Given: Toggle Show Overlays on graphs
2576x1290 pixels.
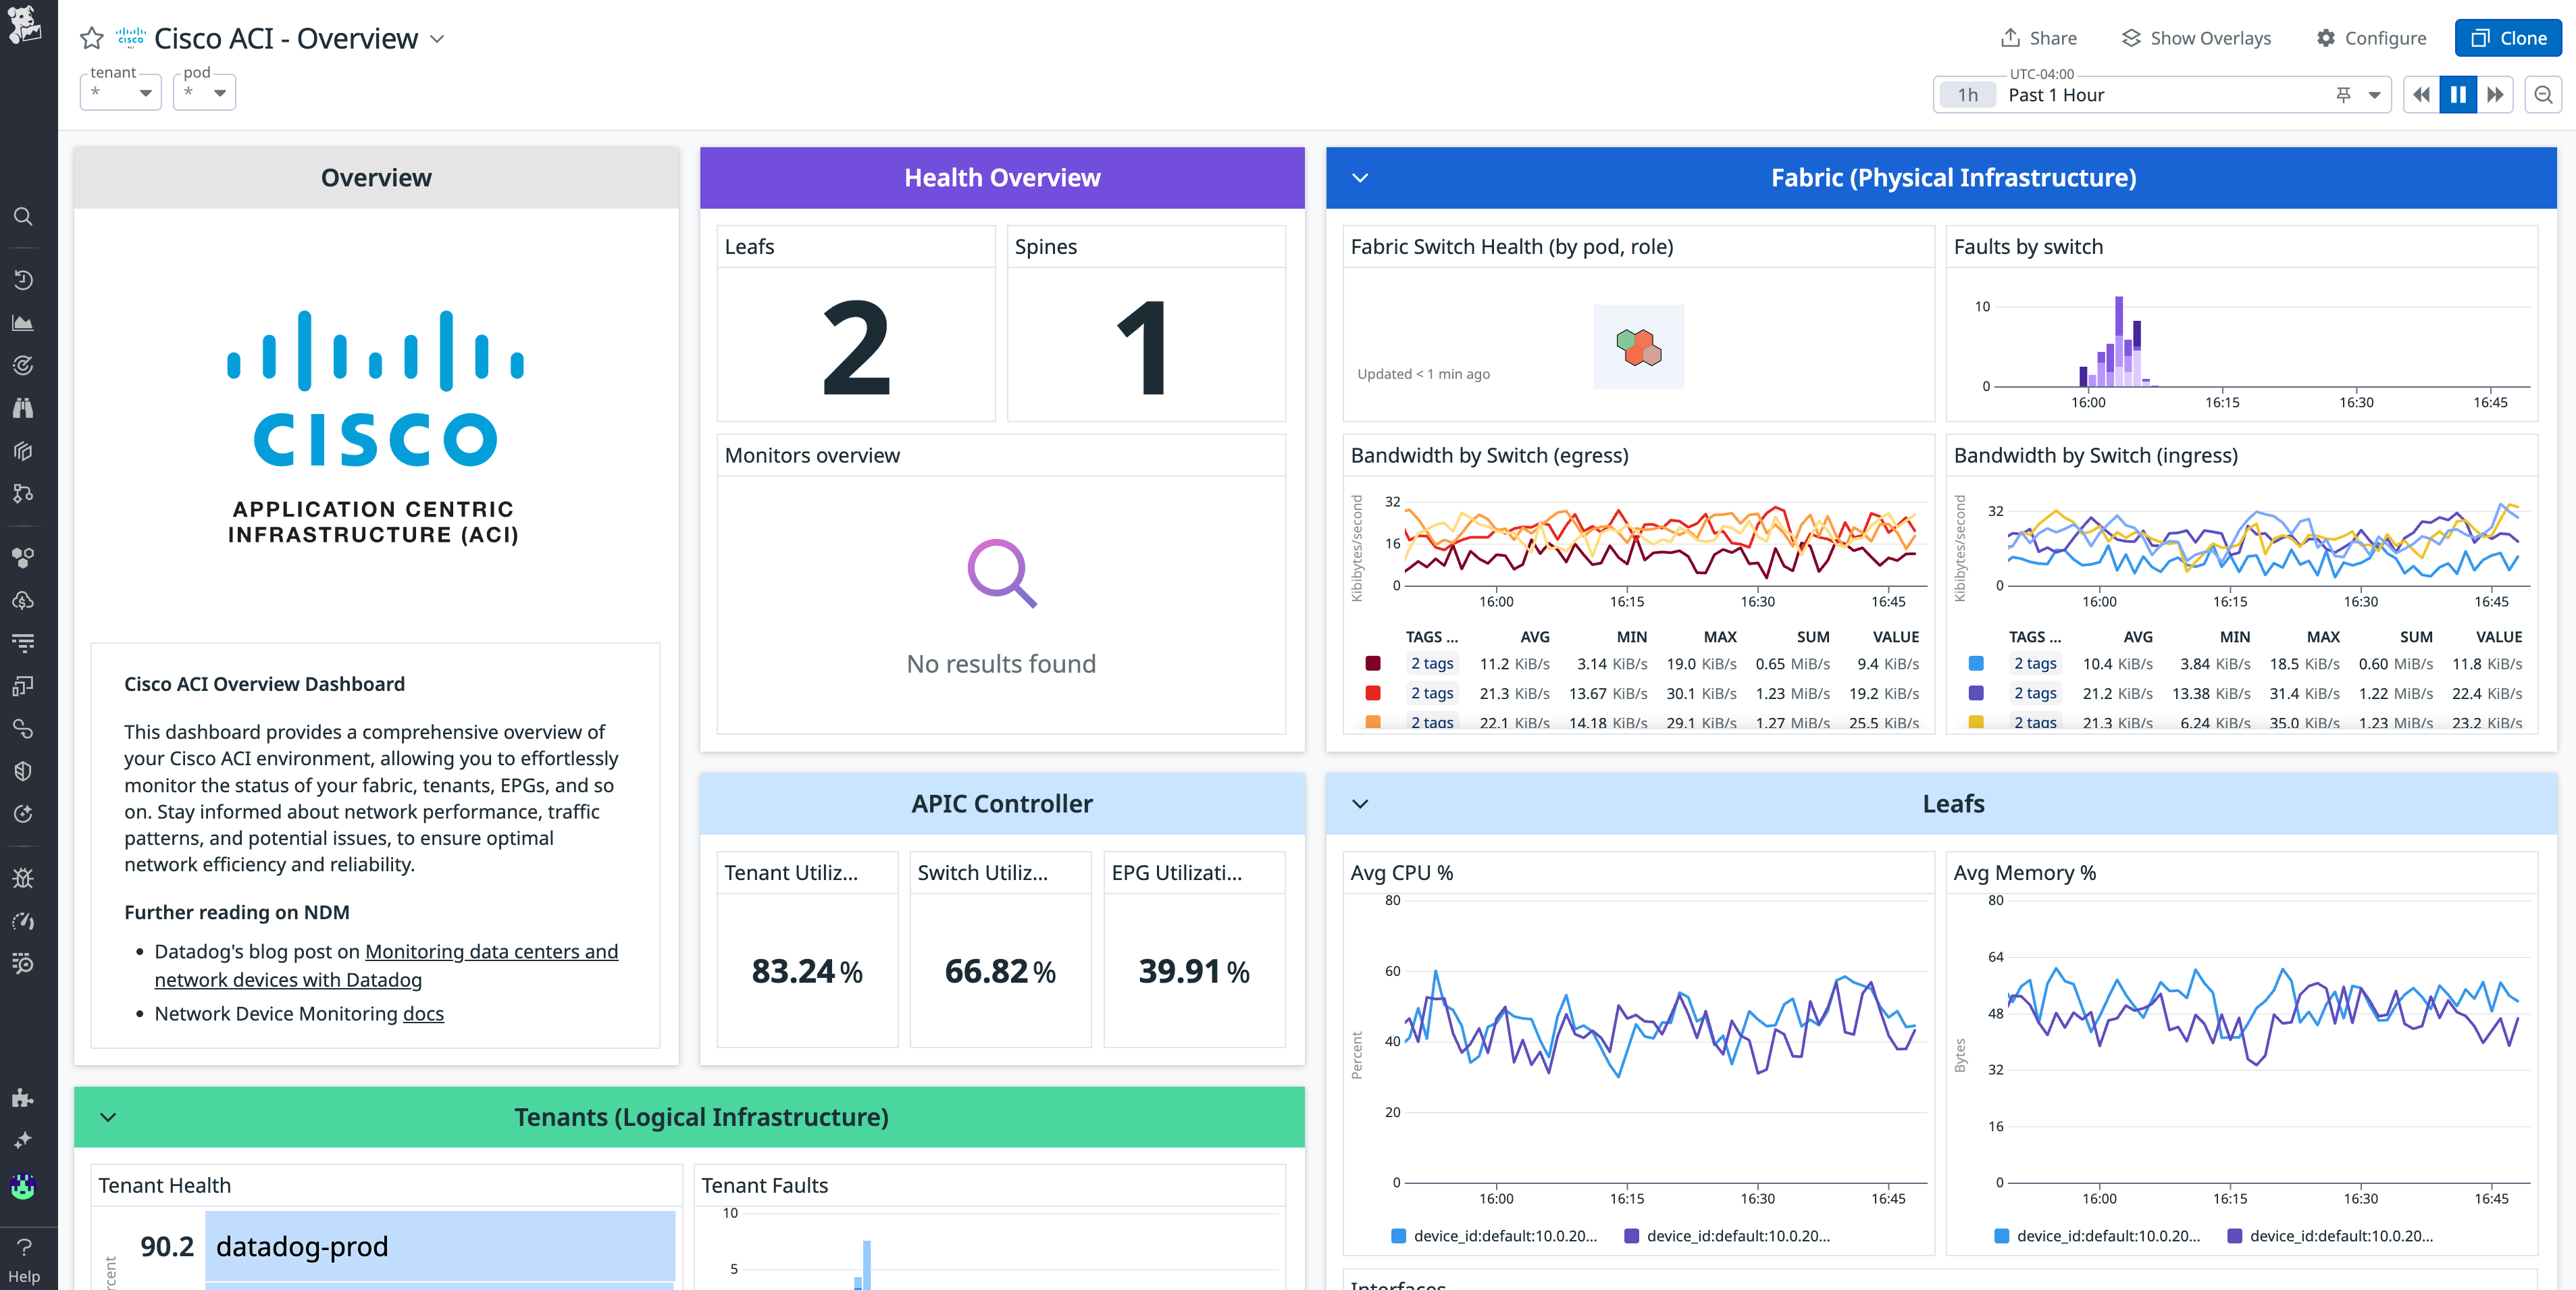Looking at the screenshot, I should click(2196, 38).
